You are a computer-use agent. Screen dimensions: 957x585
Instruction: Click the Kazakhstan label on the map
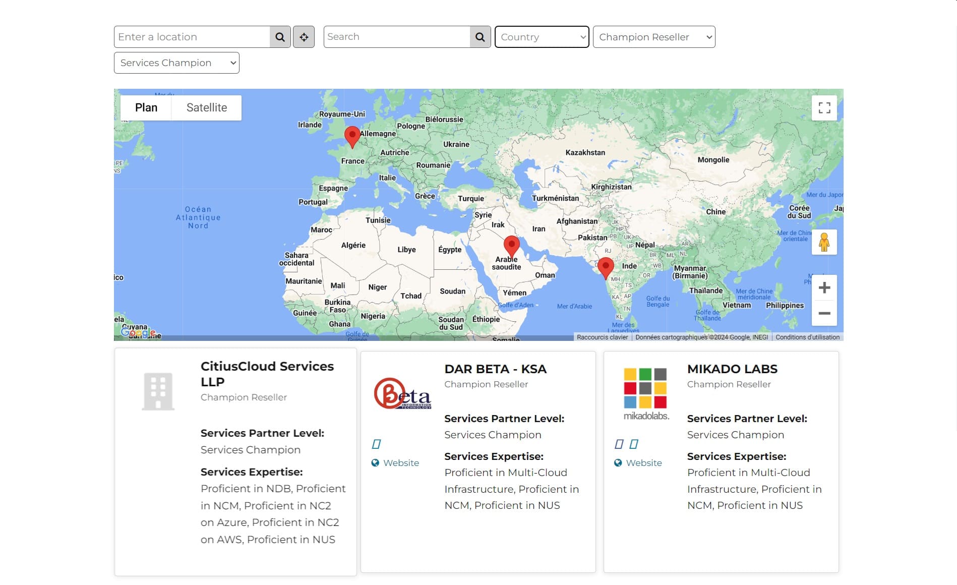[x=585, y=152]
